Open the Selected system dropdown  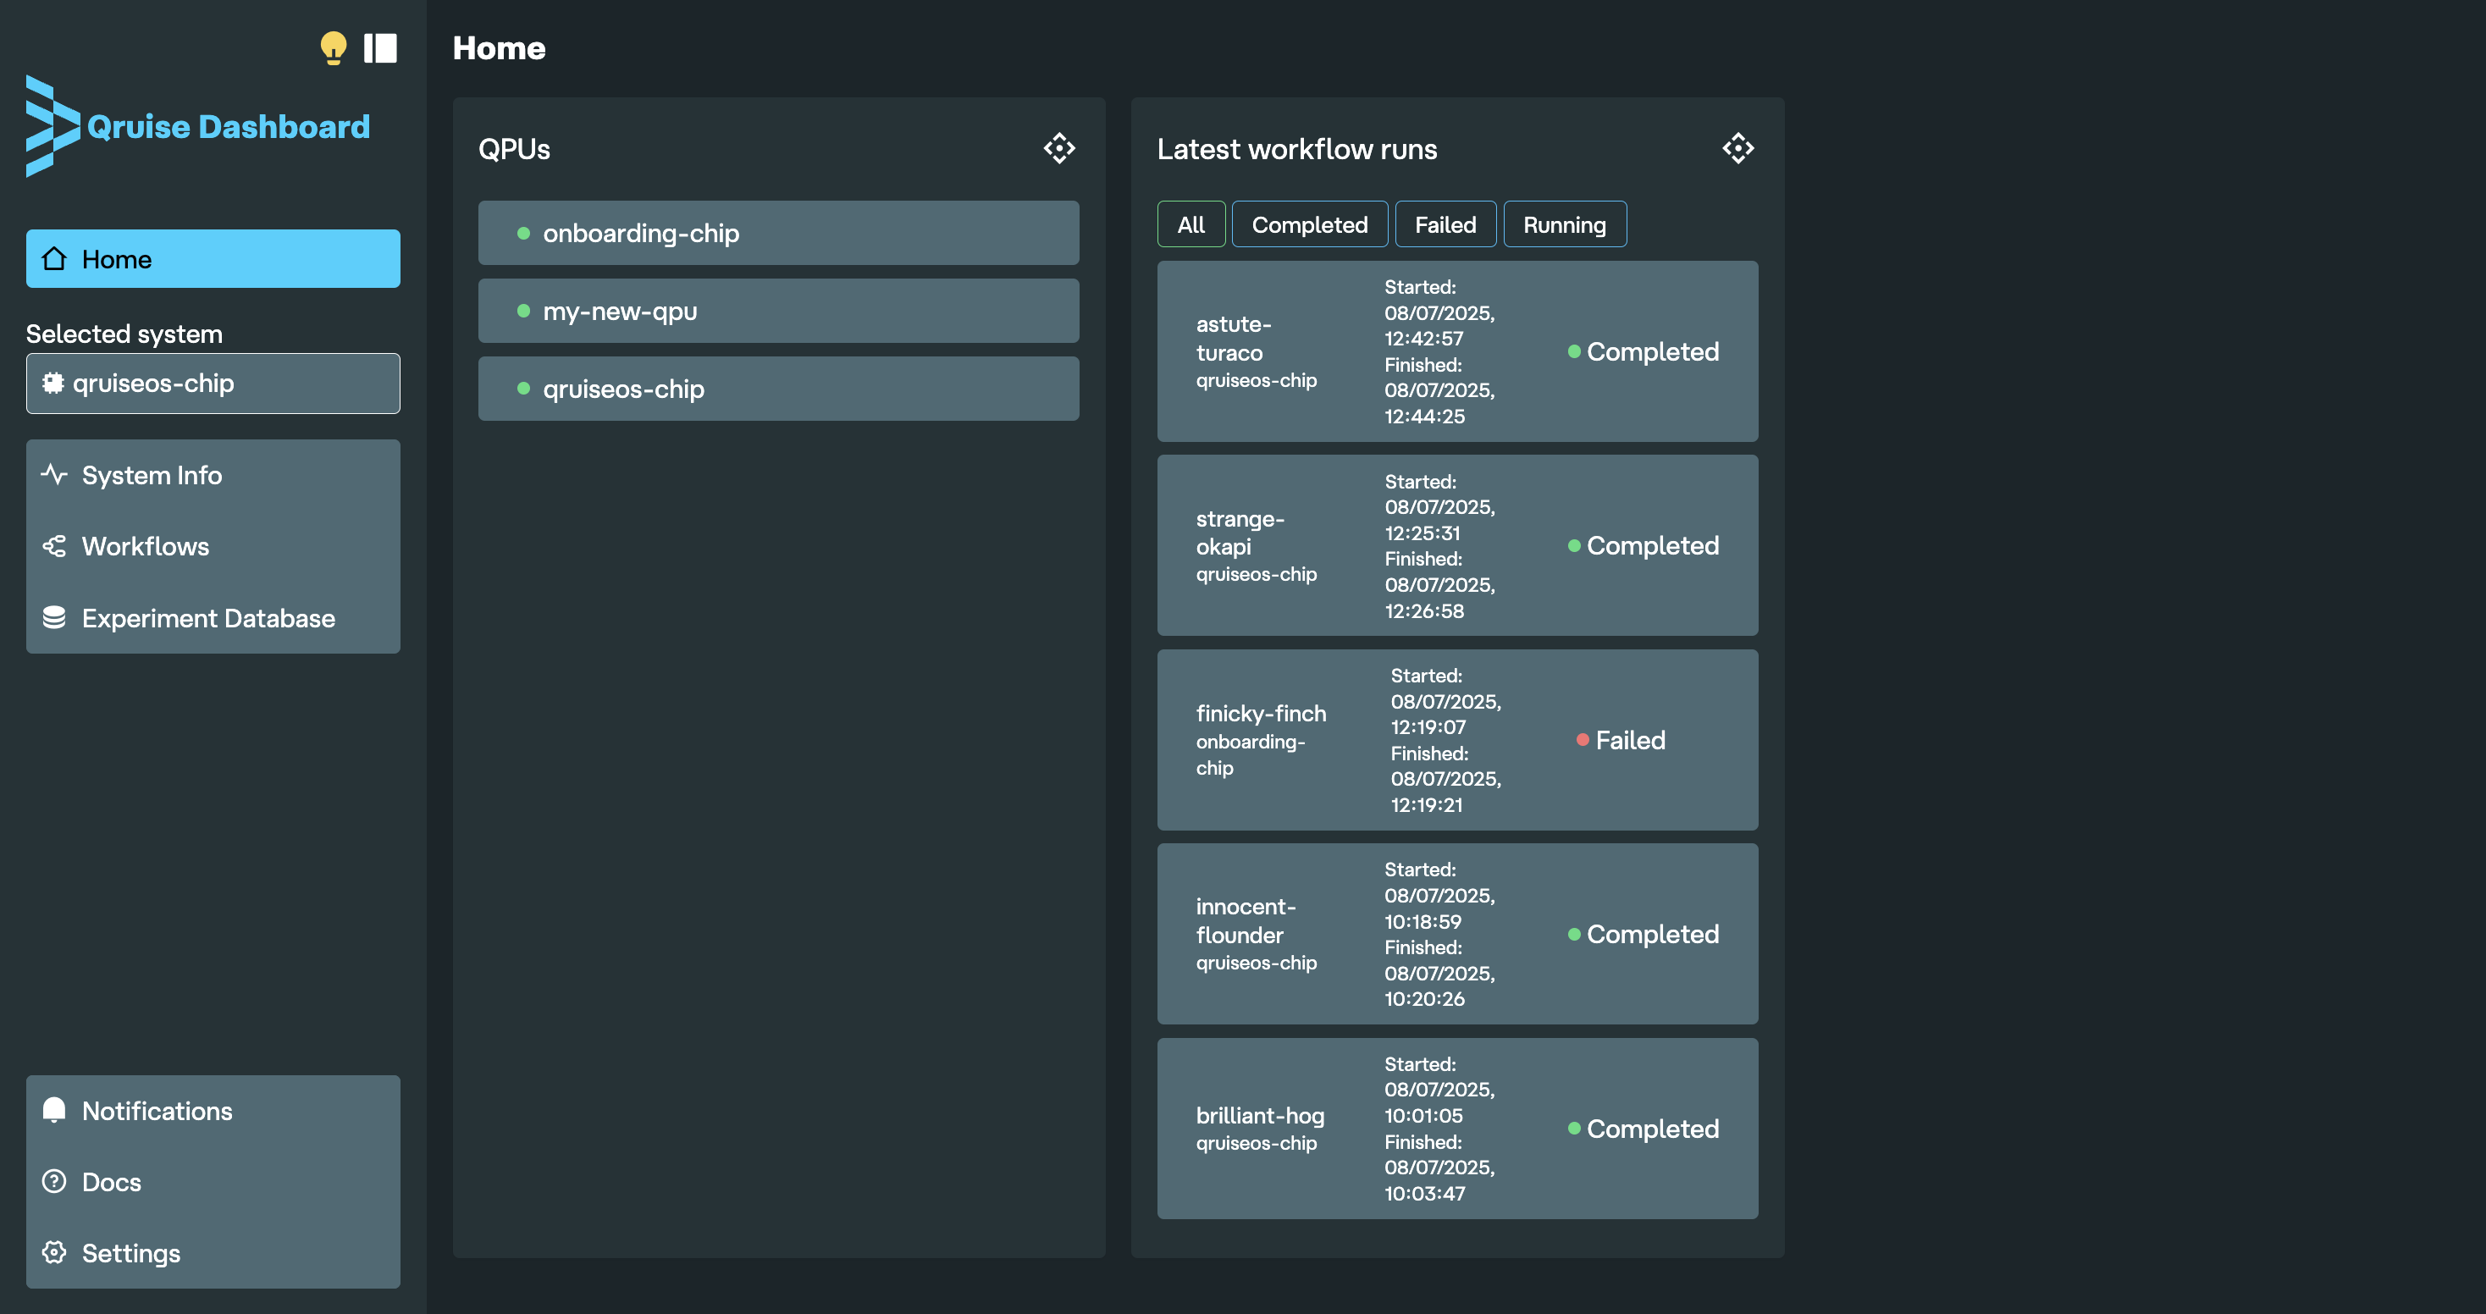(213, 383)
